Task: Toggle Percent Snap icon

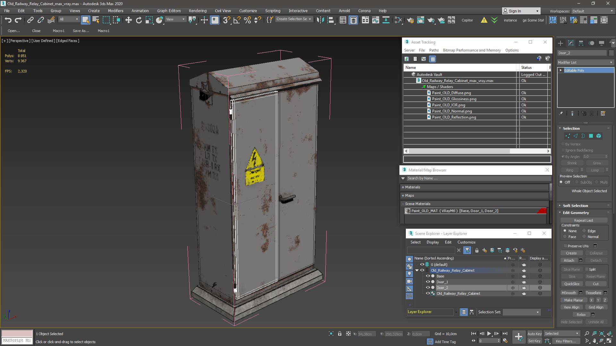Action: [x=247, y=20]
